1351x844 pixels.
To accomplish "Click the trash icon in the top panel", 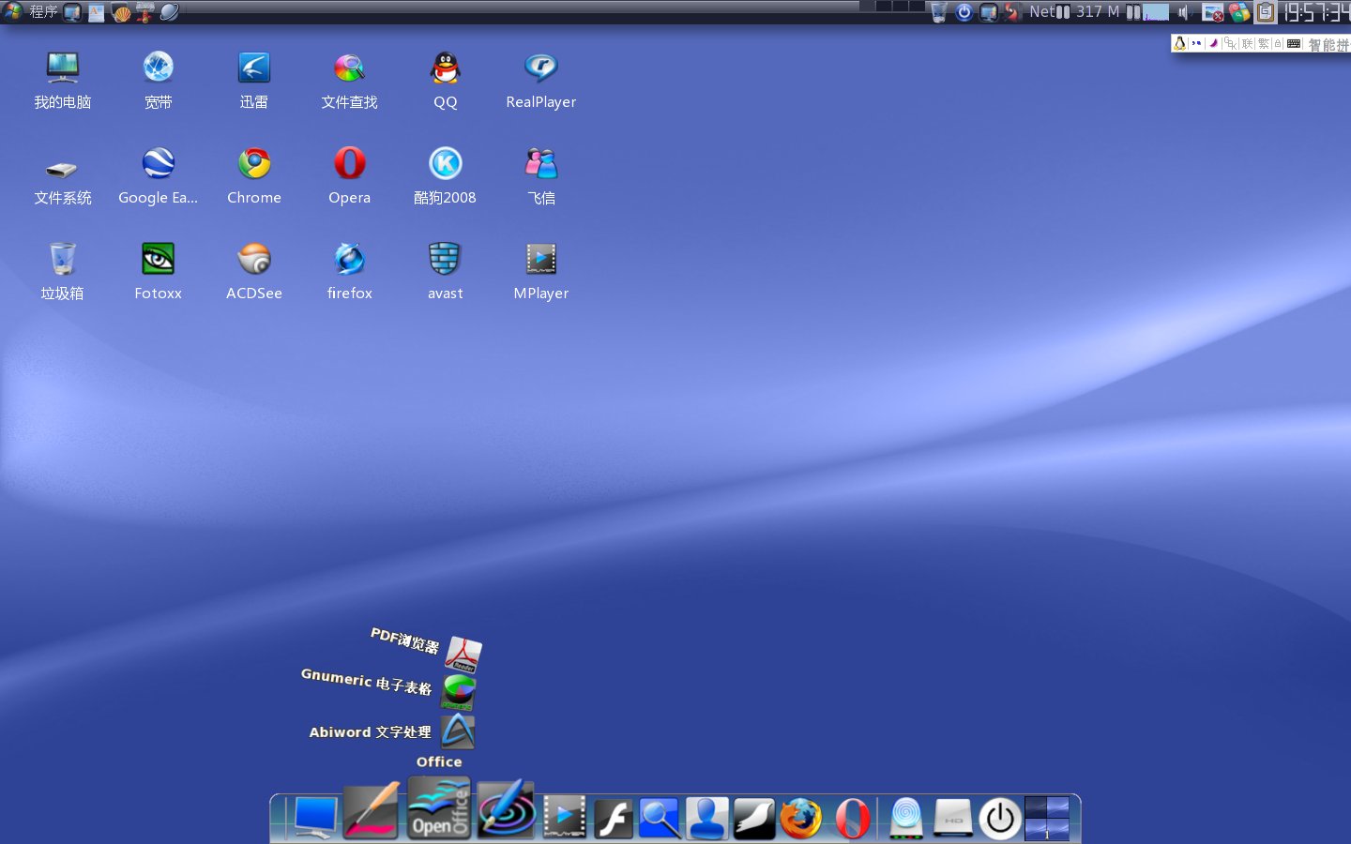I will [x=938, y=12].
